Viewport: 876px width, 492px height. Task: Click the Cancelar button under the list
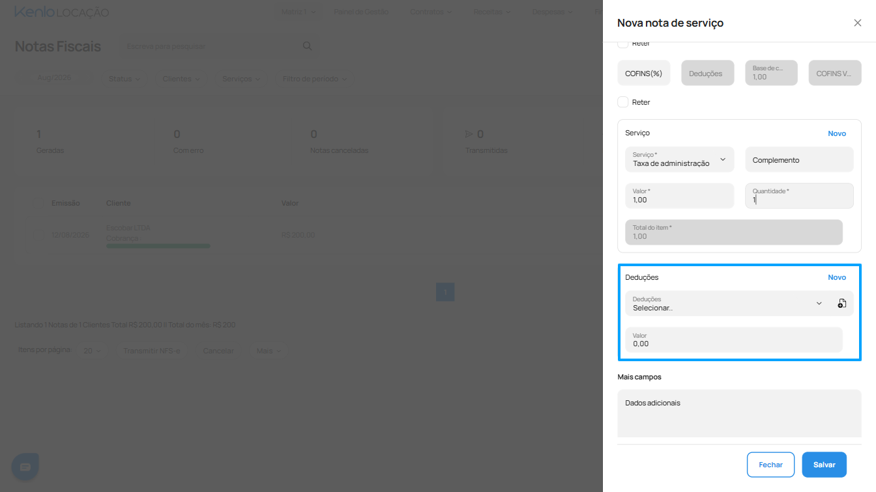(218, 351)
